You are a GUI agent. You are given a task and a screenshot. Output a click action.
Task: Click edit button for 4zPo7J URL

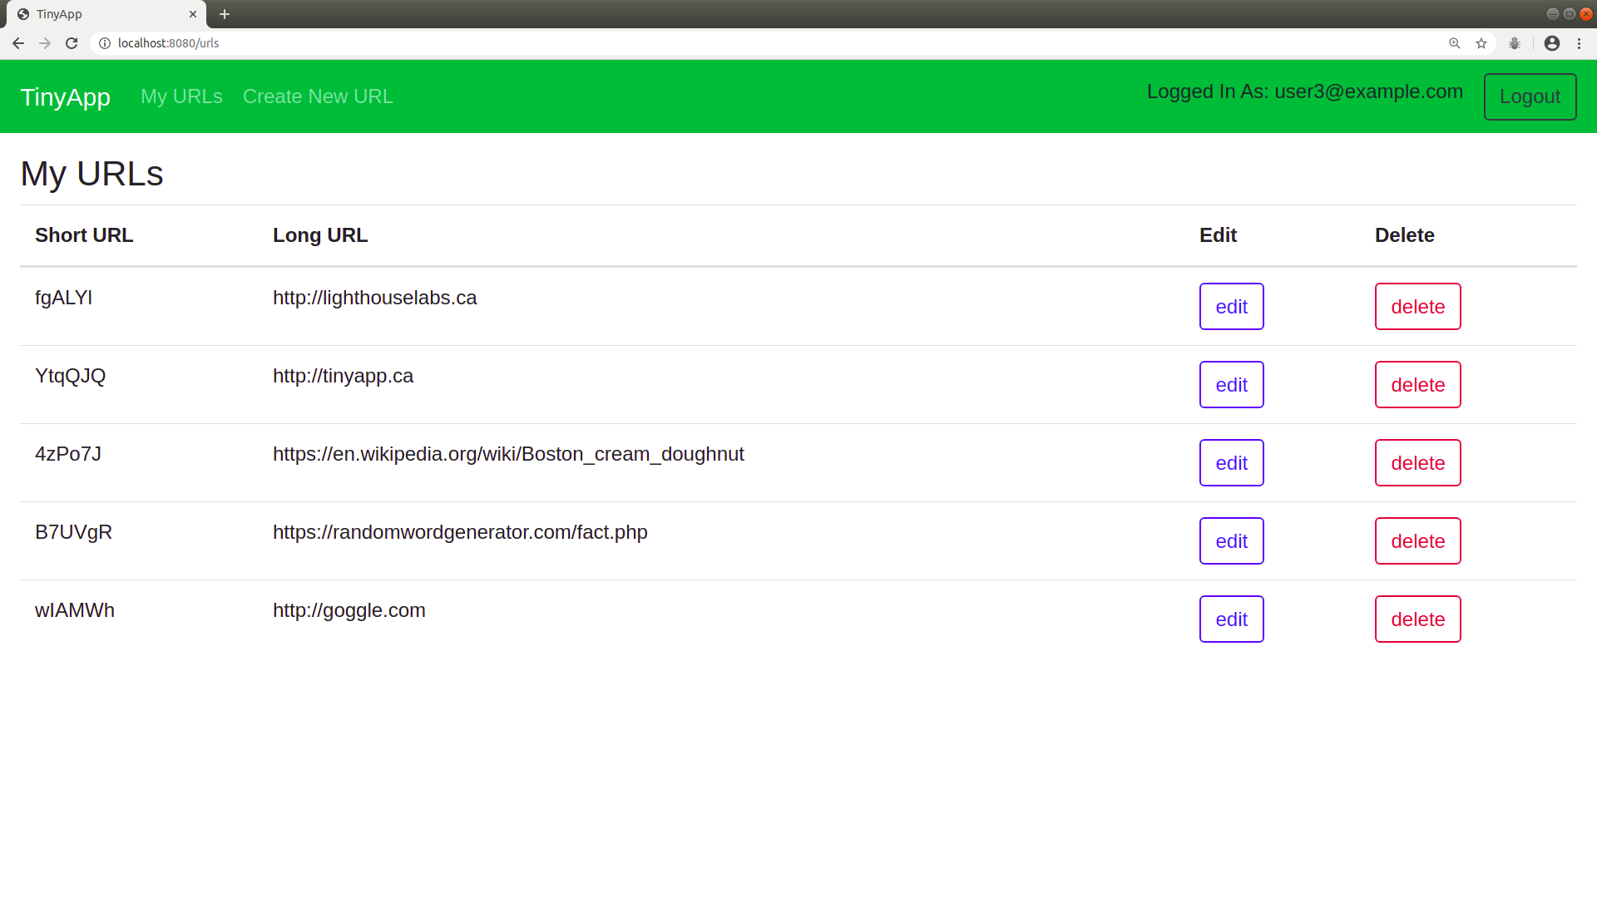point(1231,462)
